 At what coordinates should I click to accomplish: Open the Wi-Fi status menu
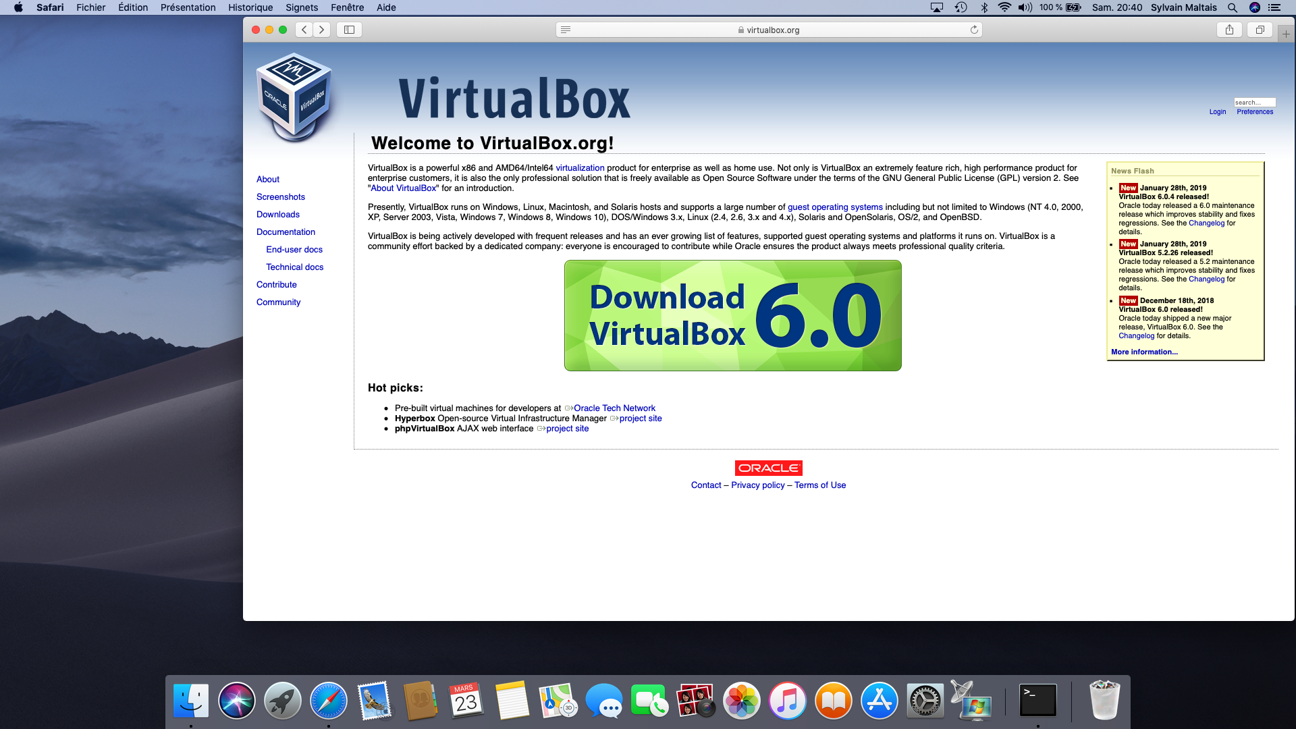click(x=1004, y=7)
